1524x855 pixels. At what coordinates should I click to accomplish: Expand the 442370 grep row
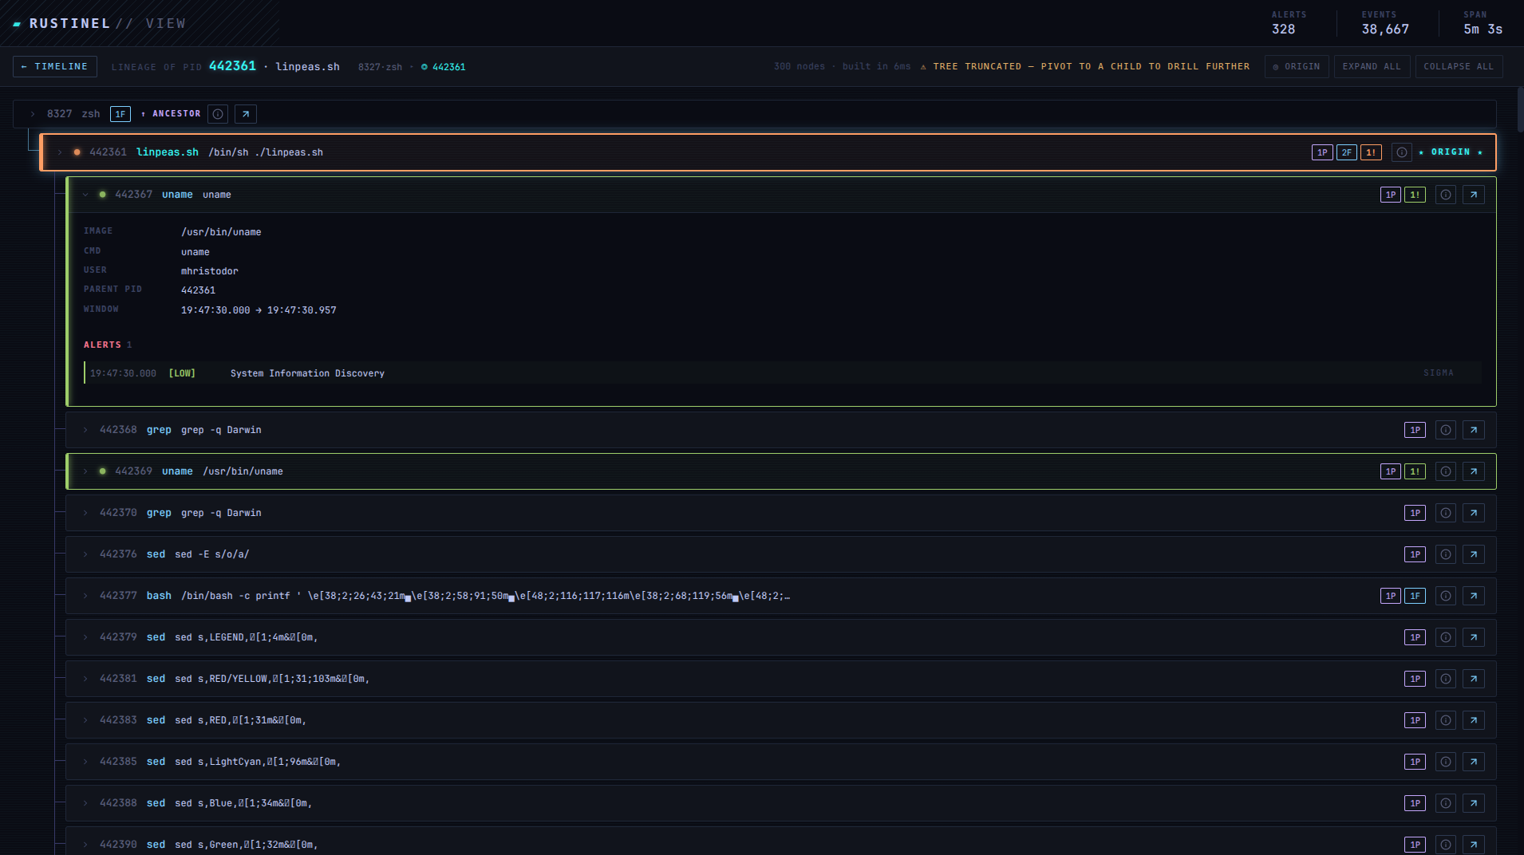pos(85,513)
